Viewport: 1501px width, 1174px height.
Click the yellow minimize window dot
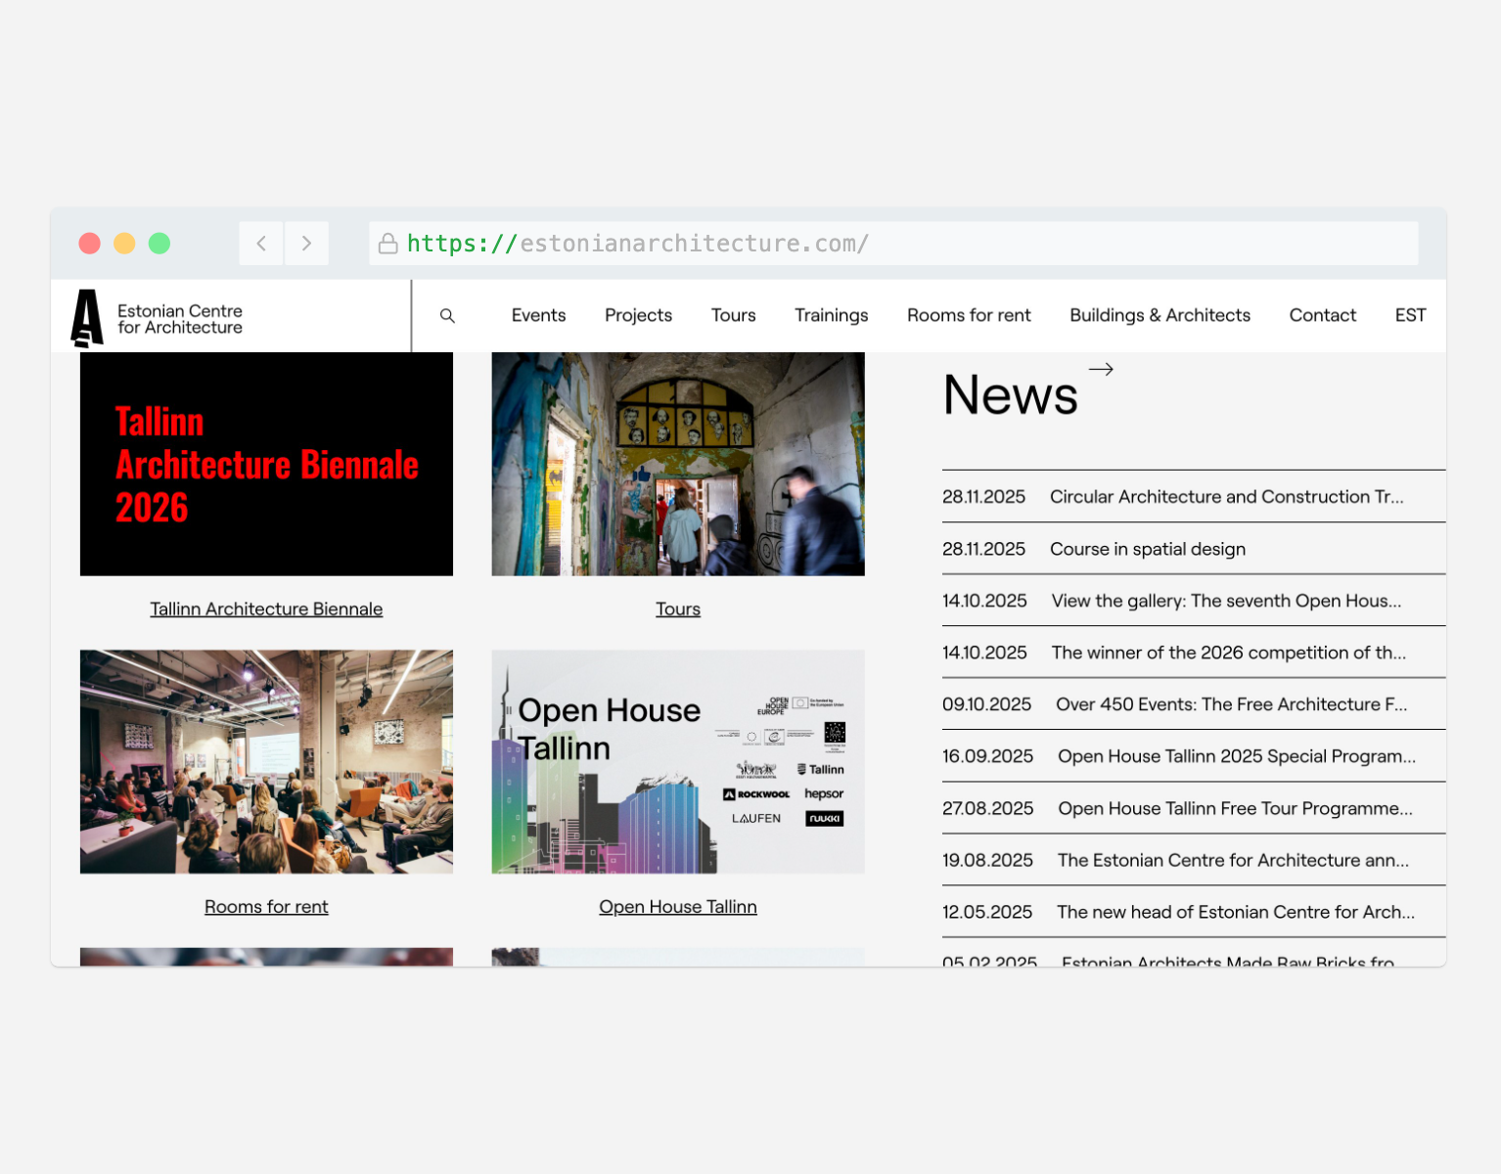(x=124, y=244)
